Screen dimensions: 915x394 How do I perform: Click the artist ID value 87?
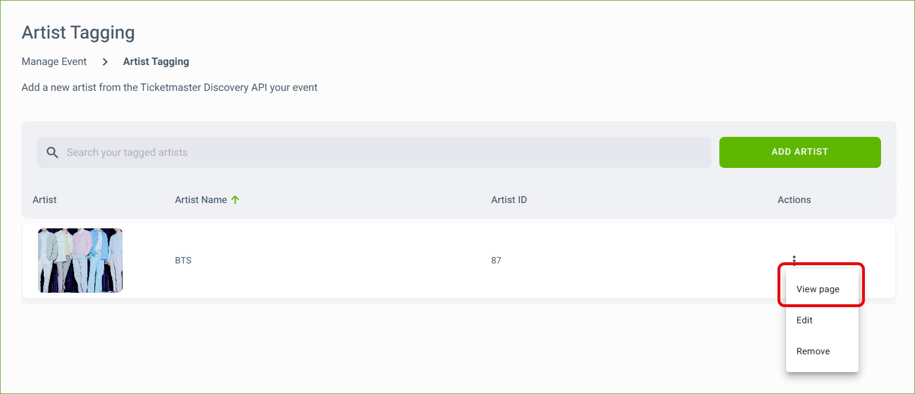(496, 261)
